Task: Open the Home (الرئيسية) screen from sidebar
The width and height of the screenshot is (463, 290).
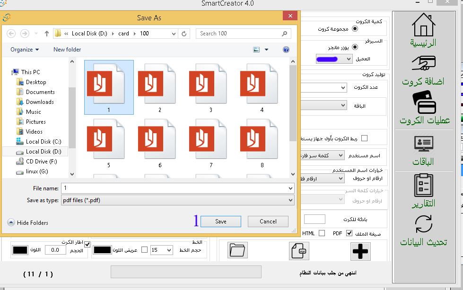Action: pos(424,28)
